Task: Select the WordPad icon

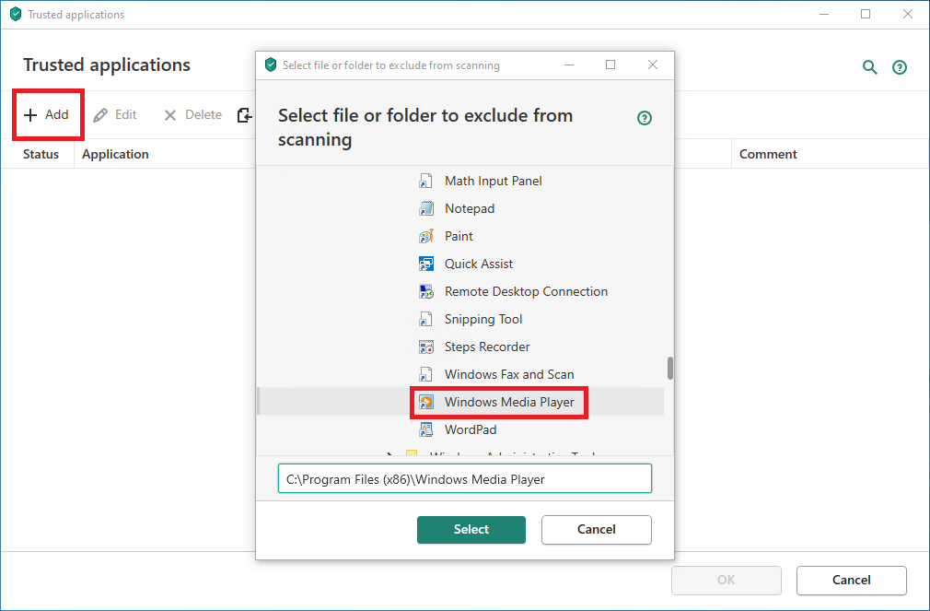Action: tap(426, 430)
